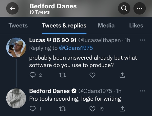Open profile options three-dot menu at top
This screenshot has height=116, width=152.
(x=140, y=8)
